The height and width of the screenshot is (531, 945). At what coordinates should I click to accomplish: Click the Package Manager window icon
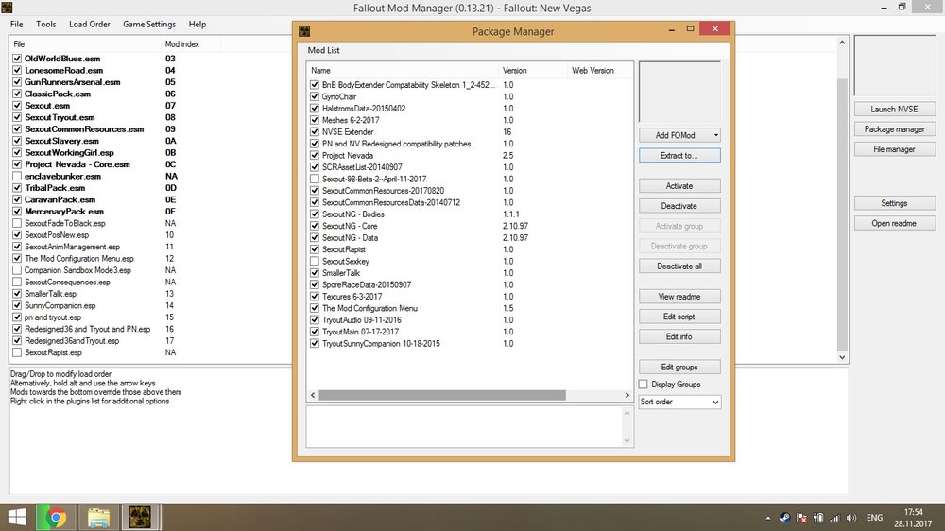304,31
